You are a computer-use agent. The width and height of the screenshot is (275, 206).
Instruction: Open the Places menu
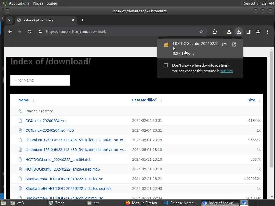point(38,3)
